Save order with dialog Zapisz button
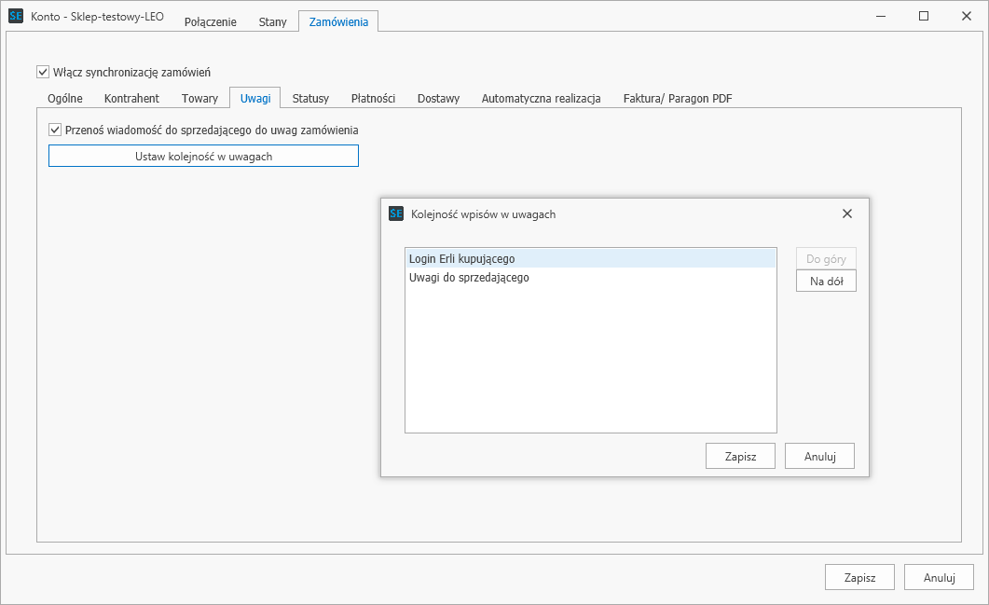Image resolution: width=989 pixels, height=605 pixels. click(740, 456)
